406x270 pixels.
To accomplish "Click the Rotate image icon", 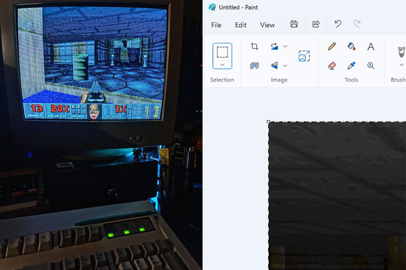I will [x=274, y=46].
